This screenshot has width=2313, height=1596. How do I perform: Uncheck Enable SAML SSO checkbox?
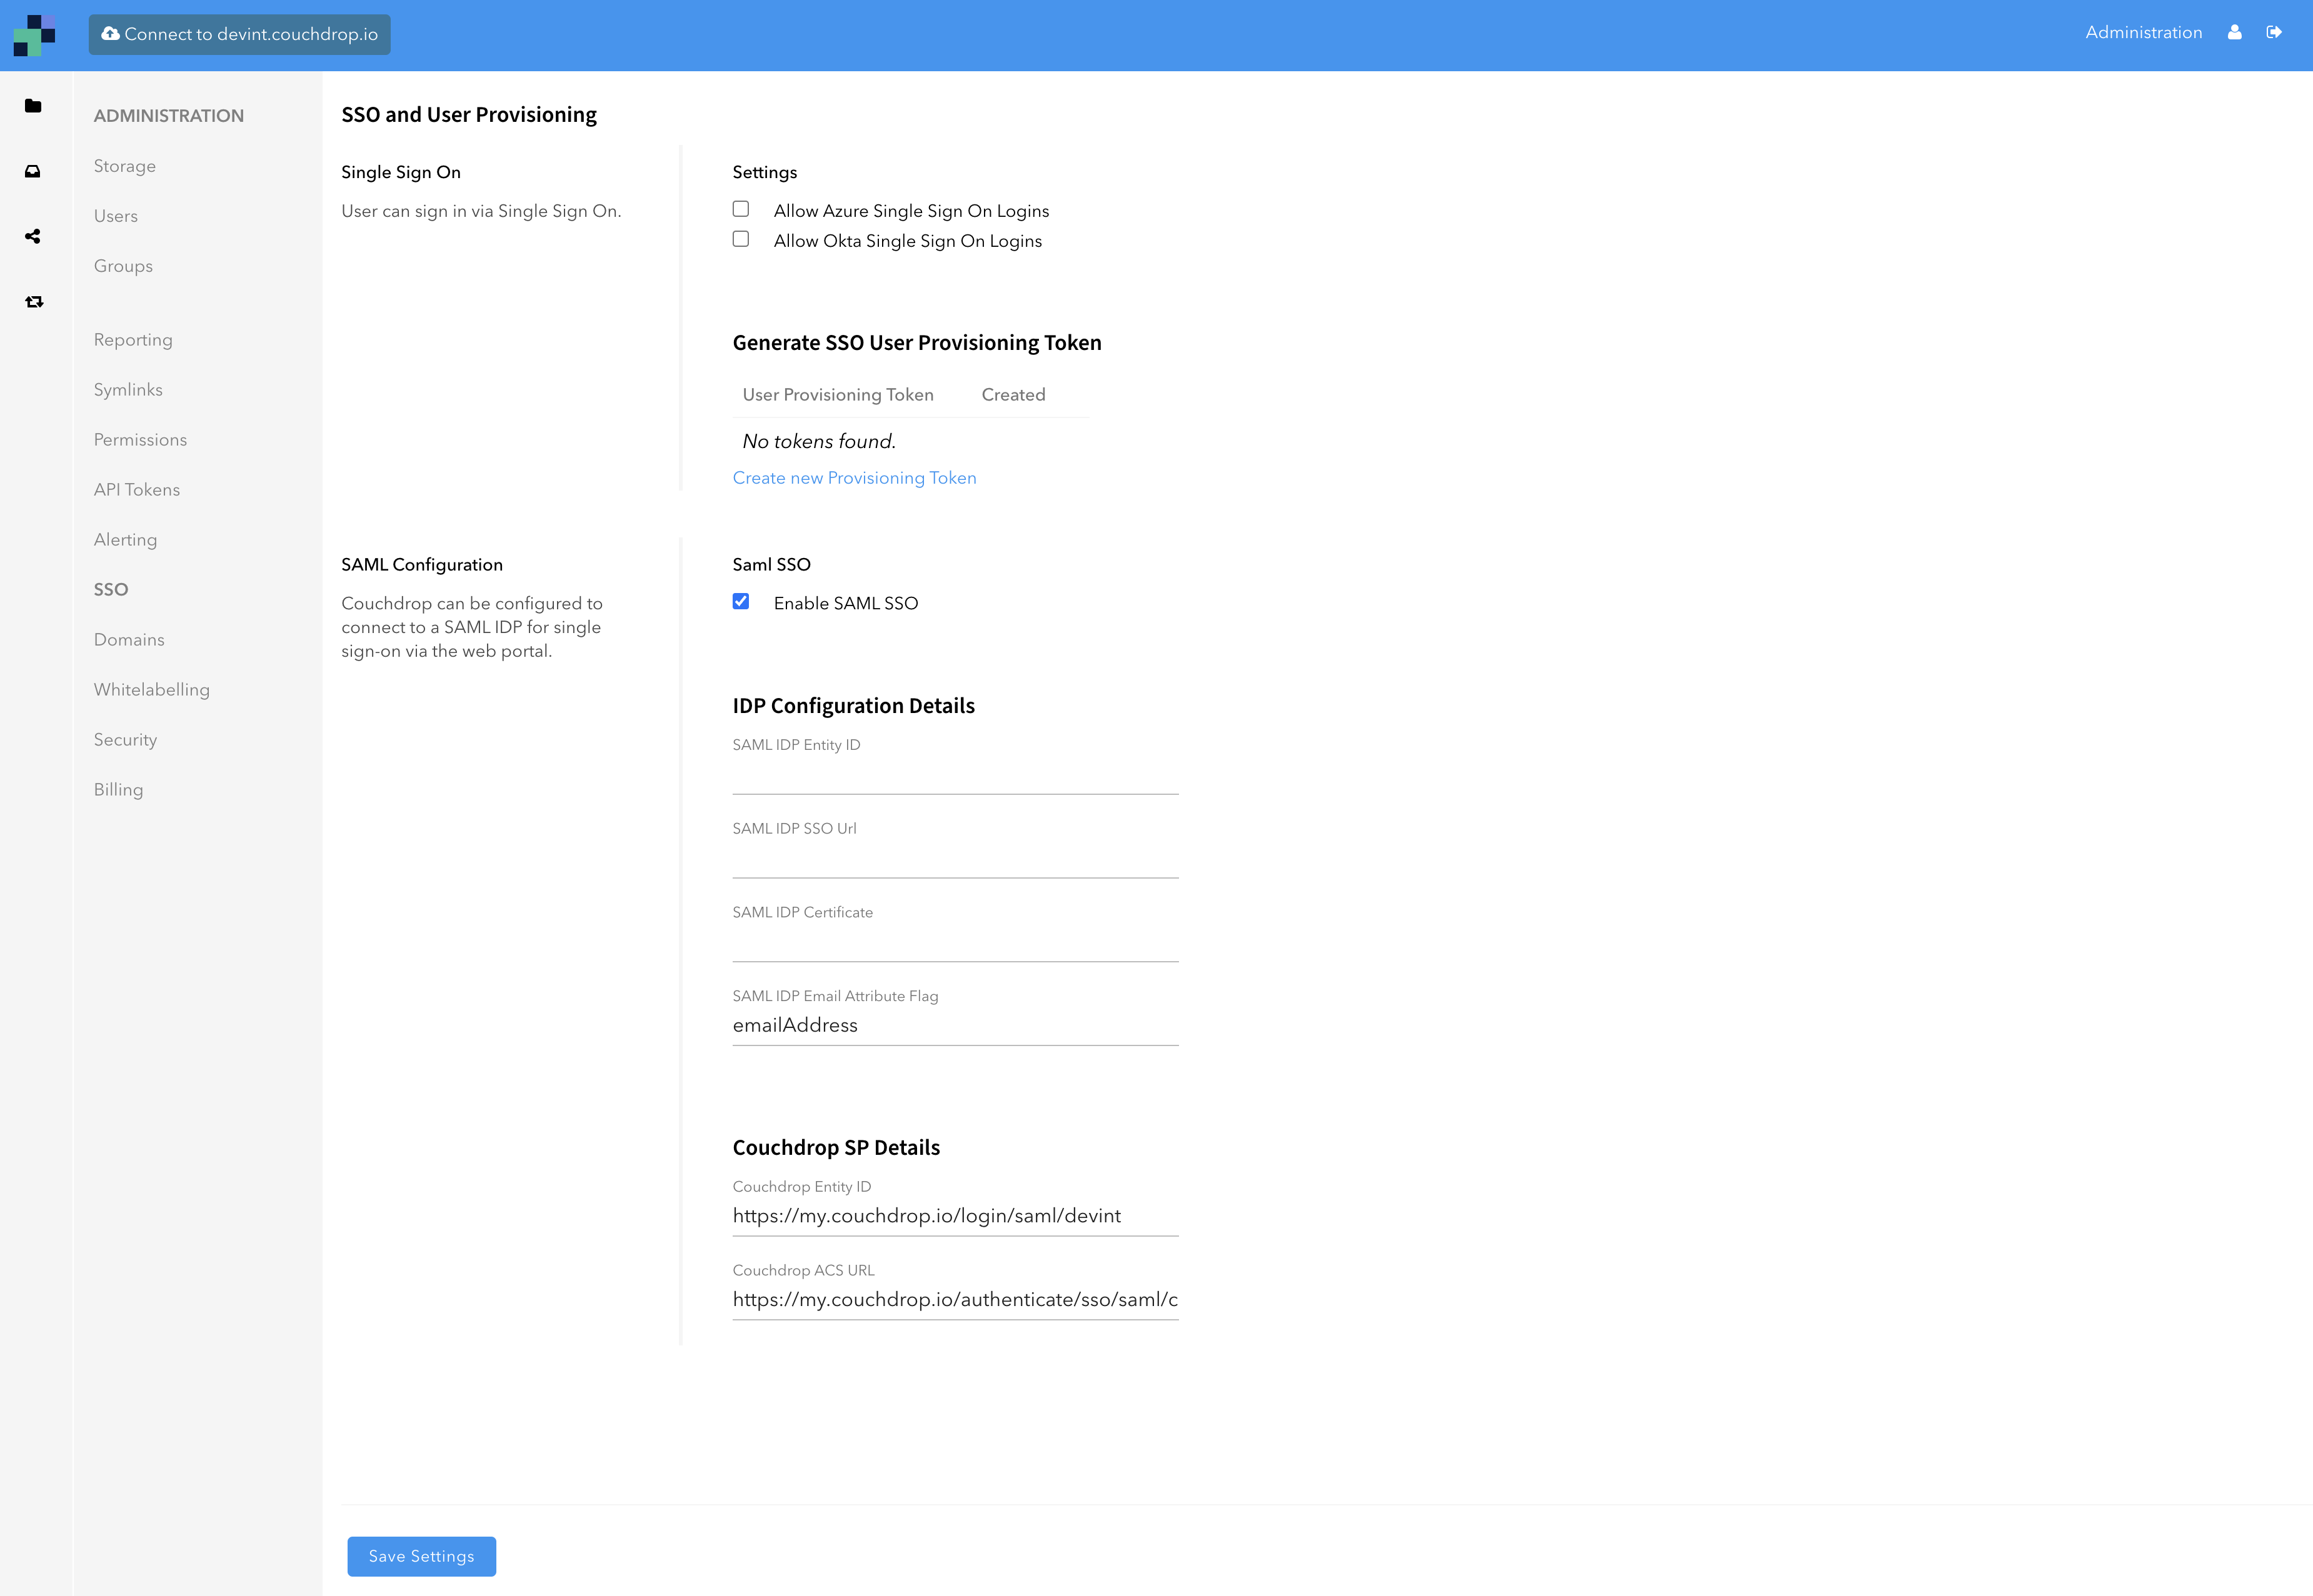click(740, 601)
